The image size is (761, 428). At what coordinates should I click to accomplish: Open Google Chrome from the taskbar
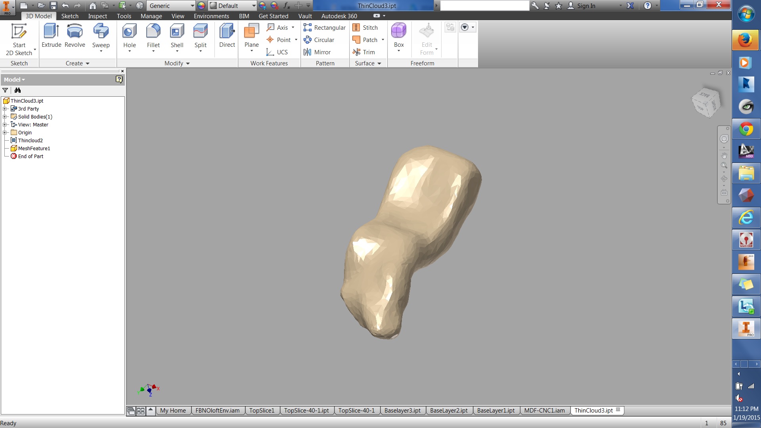click(746, 129)
